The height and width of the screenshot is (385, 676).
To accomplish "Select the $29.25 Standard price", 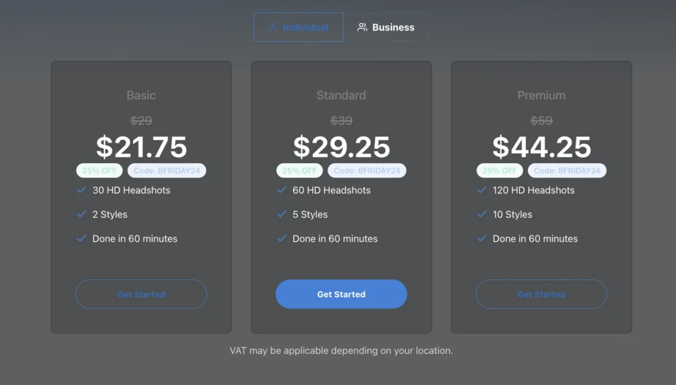I will click(x=341, y=147).
